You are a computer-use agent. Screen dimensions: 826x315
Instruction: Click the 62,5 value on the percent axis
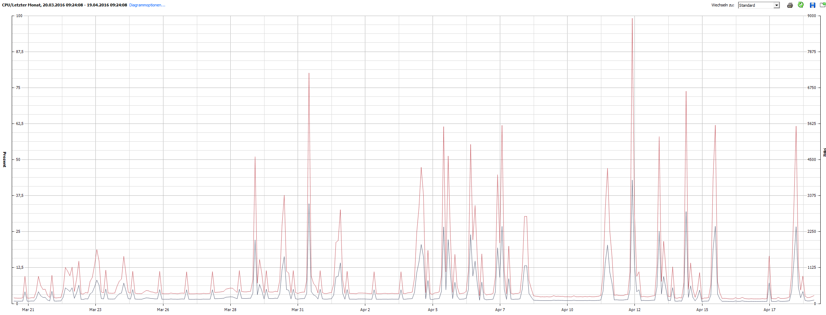click(20, 124)
